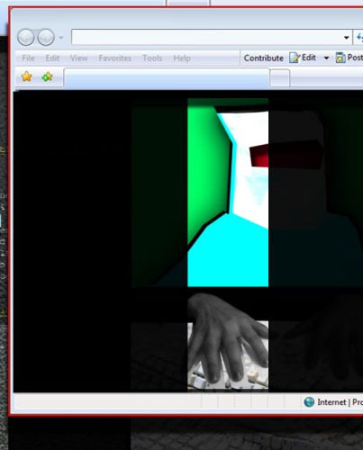Open the Help menu
Screen dimensions: 363x450
click(x=182, y=58)
